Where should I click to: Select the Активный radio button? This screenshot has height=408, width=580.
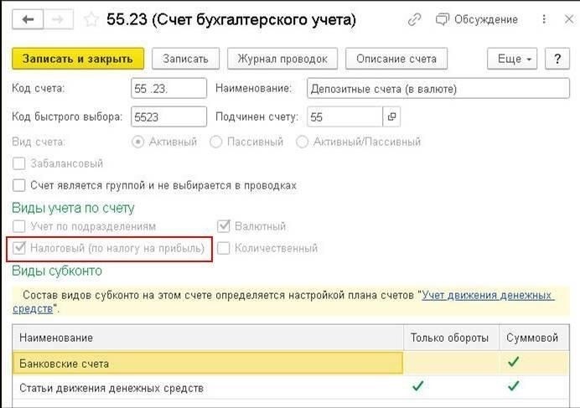(138, 142)
